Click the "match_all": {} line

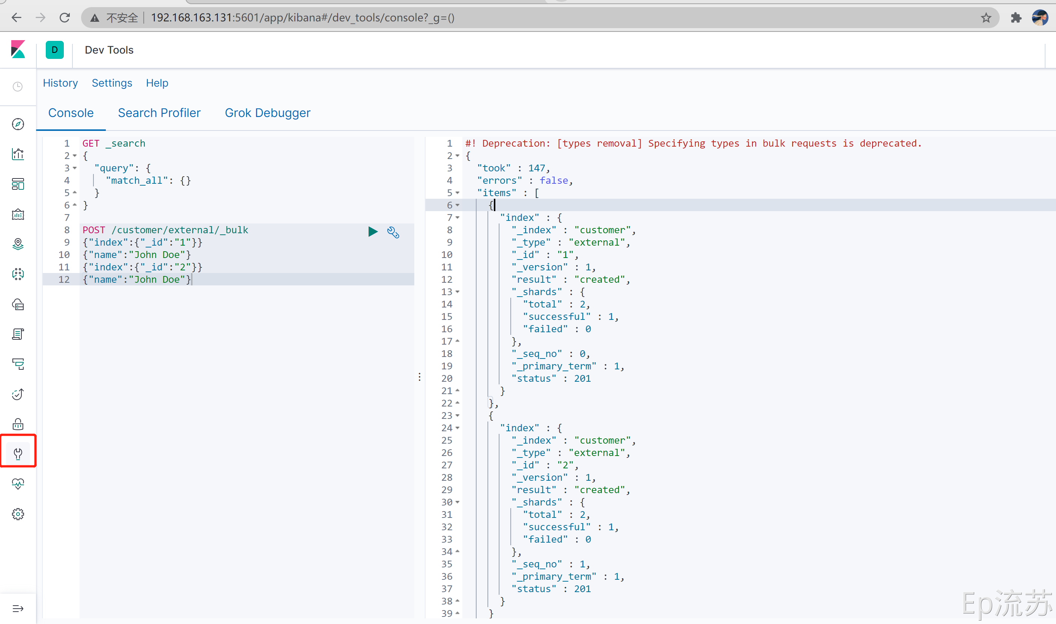tap(148, 181)
